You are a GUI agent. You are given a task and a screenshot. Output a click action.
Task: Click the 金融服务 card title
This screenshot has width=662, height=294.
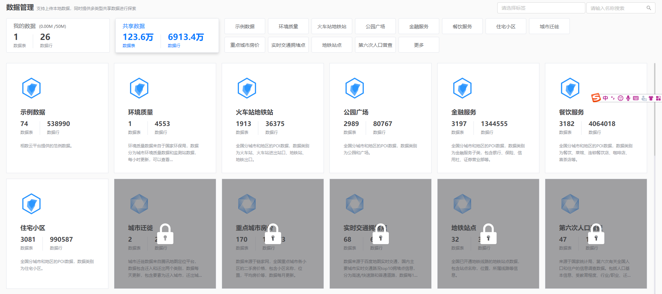[x=464, y=112]
